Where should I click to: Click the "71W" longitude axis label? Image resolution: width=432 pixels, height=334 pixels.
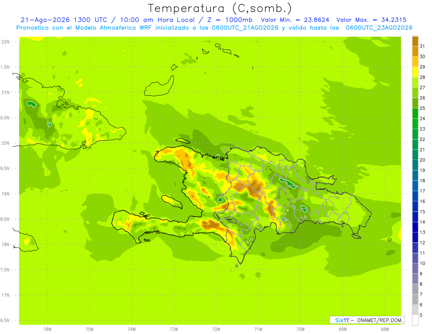pos(258,329)
